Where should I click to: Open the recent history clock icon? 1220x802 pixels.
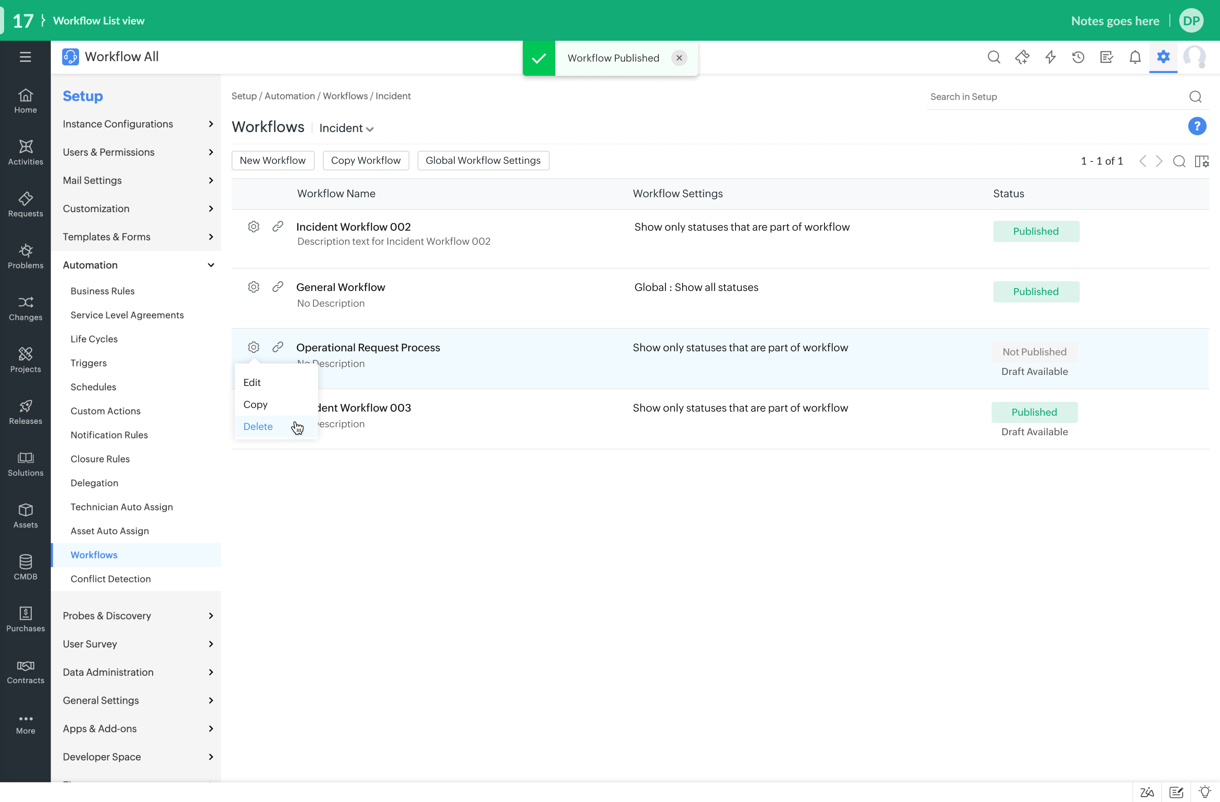[x=1078, y=57]
